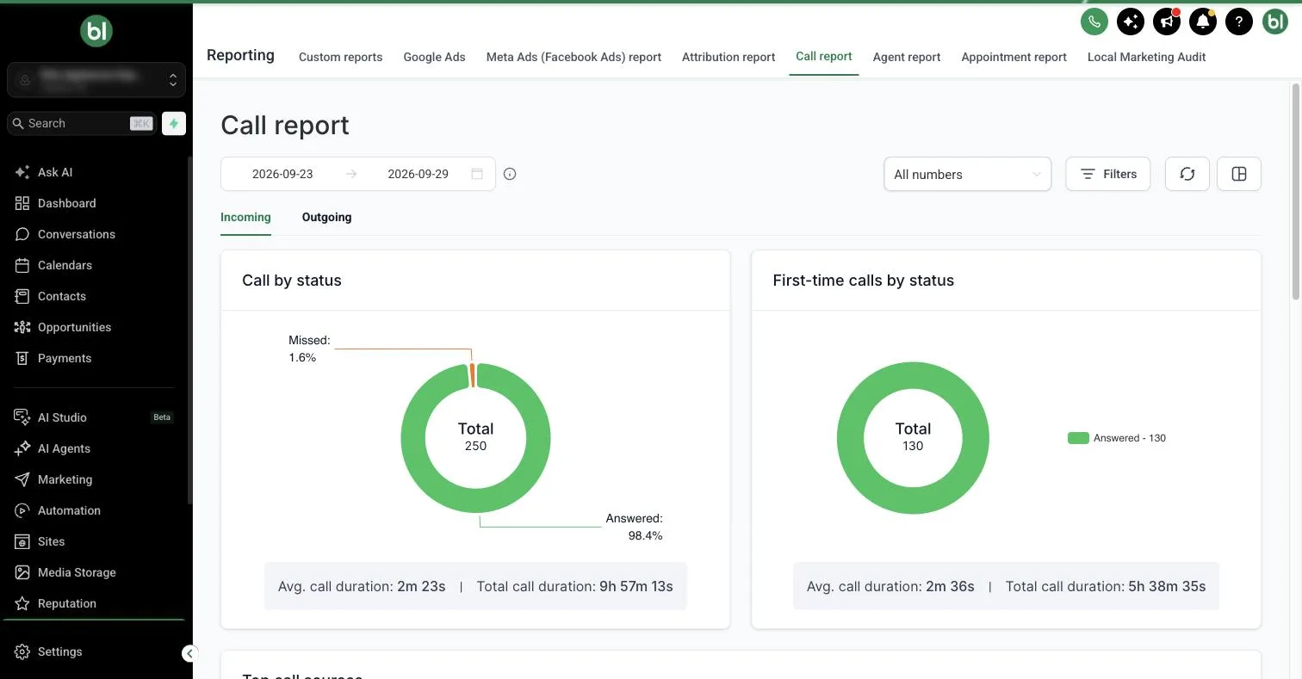Open the megaphone announcements icon
Image resolution: width=1302 pixels, height=679 pixels.
(x=1167, y=22)
